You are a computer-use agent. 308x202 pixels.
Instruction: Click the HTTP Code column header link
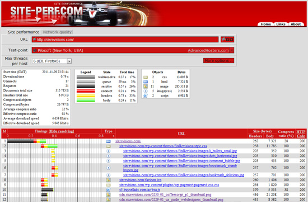pos(301,134)
